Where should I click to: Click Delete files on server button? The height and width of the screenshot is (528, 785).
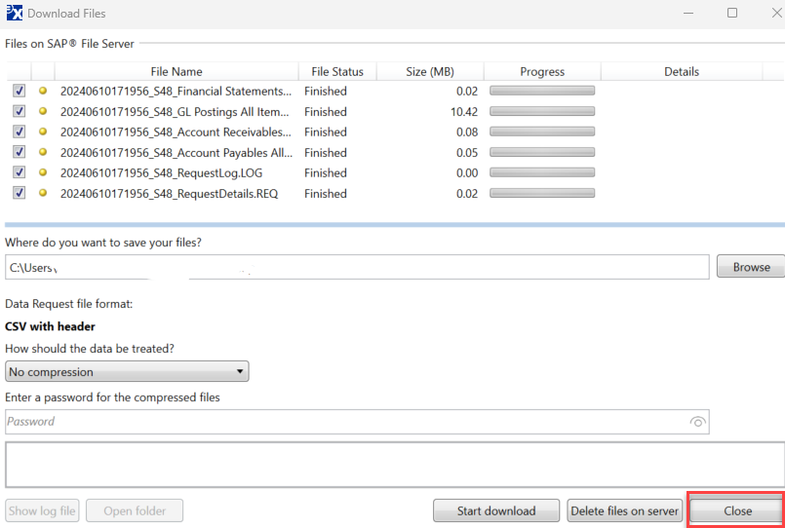(624, 510)
